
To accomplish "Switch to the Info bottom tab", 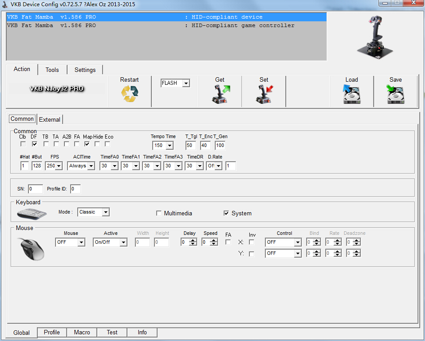I will (142, 332).
